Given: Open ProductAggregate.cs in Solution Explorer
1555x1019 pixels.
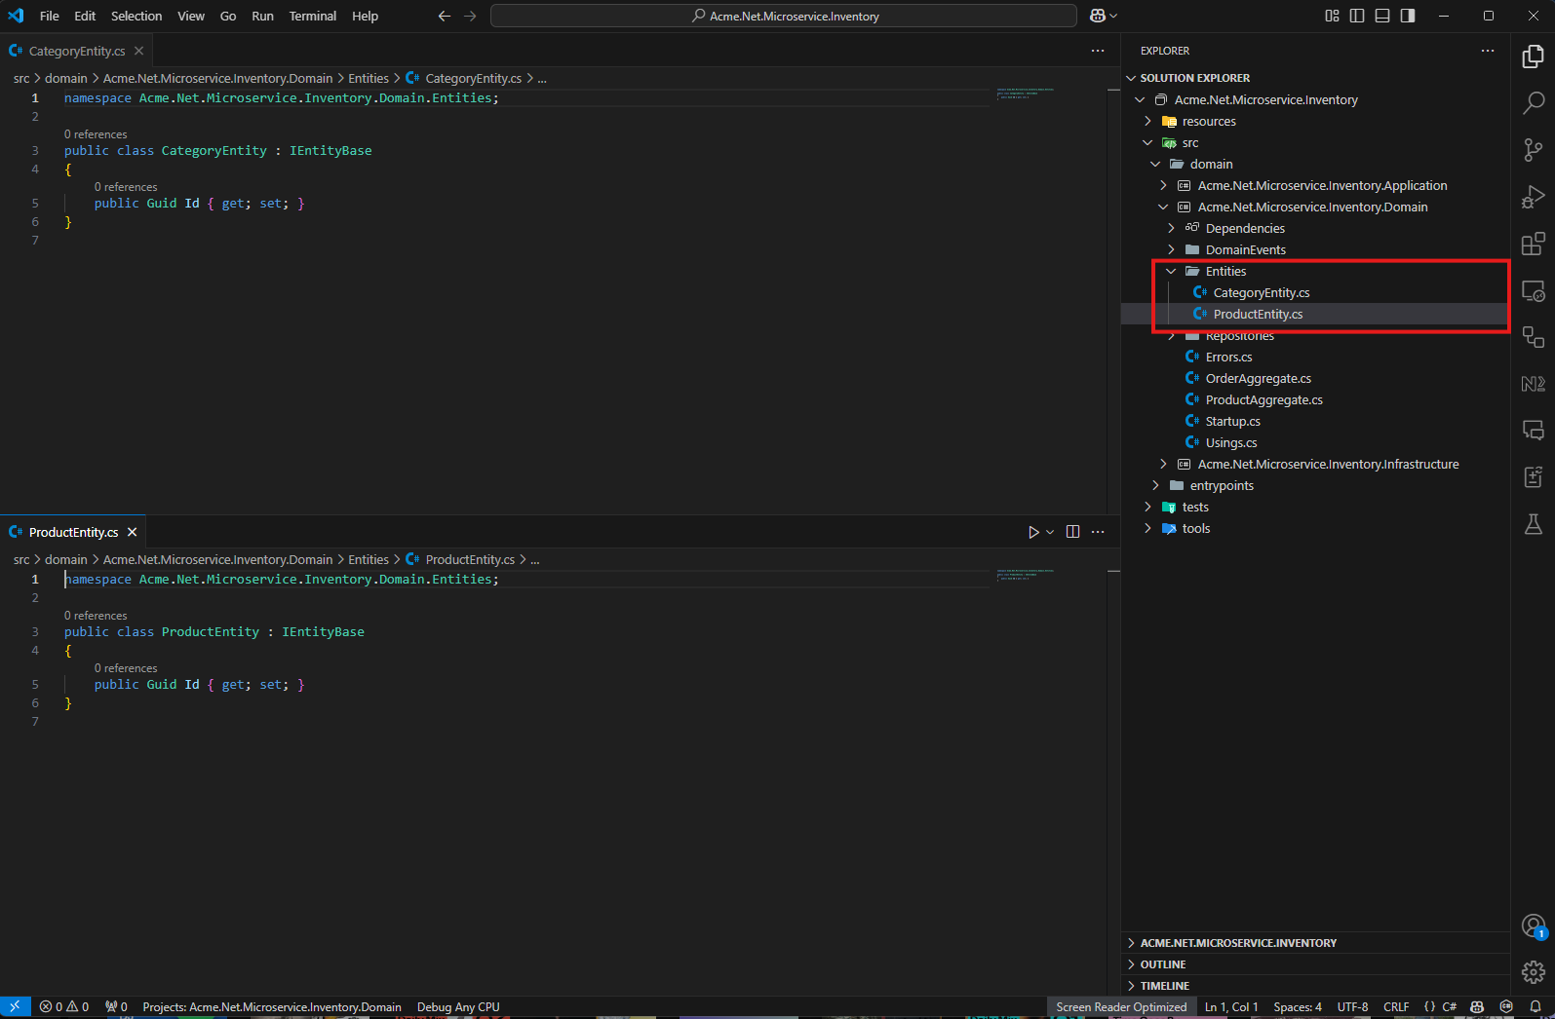Looking at the screenshot, I should 1263,400.
